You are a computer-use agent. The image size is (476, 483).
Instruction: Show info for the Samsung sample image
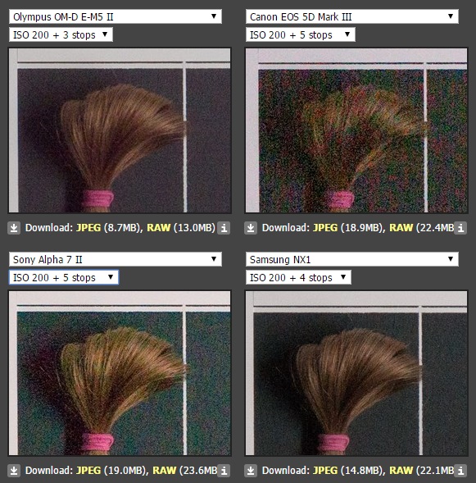[460, 471]
